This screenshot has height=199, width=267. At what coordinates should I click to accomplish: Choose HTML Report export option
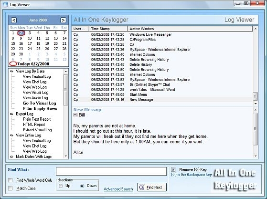34,125
